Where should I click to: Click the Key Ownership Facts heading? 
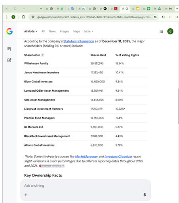click(43, 175)
